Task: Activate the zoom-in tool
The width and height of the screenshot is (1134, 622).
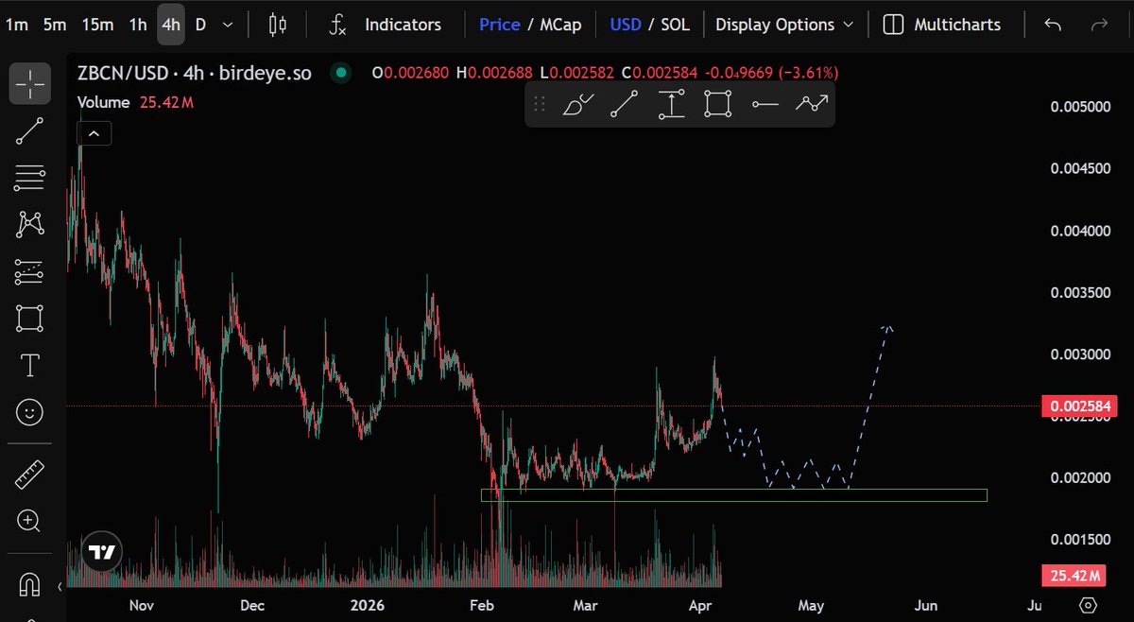Action: [x=29, y=521]
